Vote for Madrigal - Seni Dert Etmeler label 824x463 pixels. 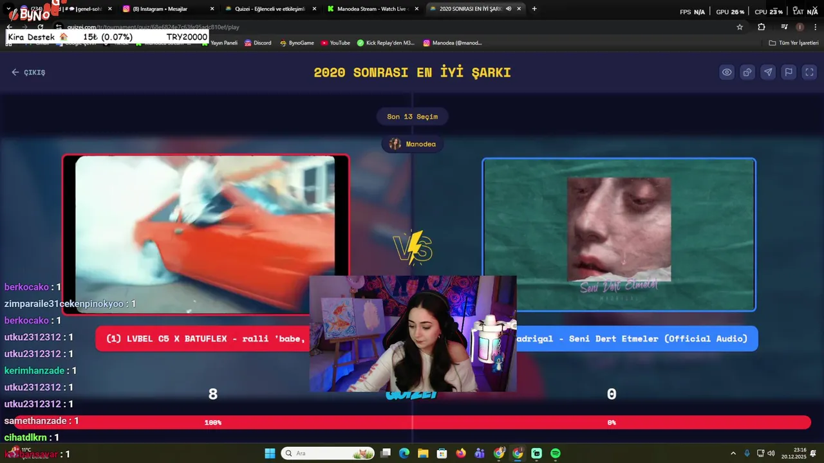(636, 339)
